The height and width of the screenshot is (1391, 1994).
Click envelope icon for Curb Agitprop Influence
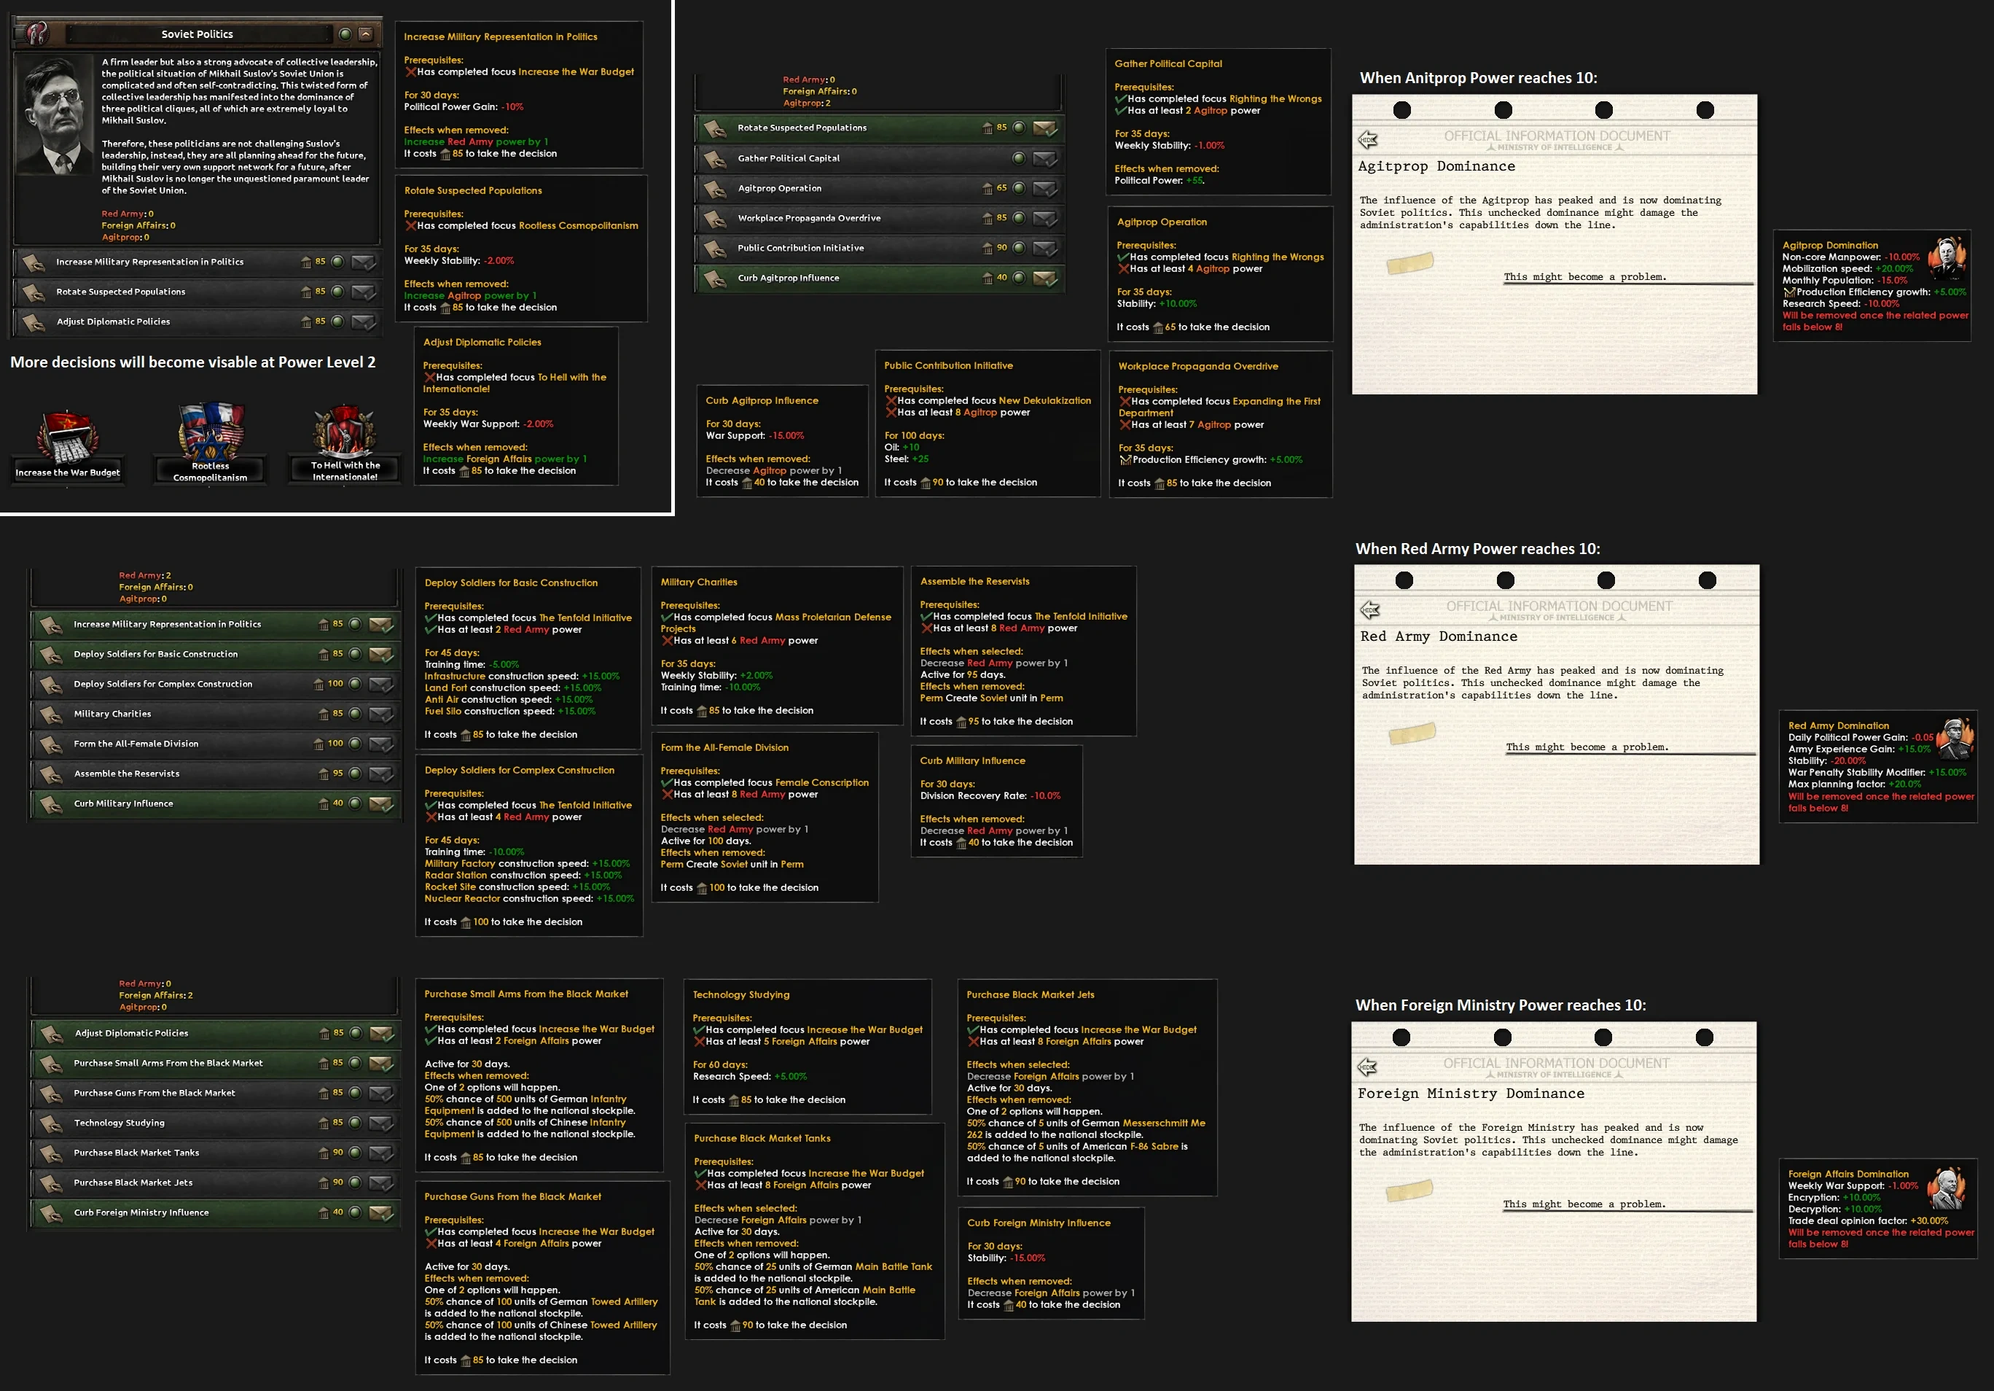(1045, 278)
